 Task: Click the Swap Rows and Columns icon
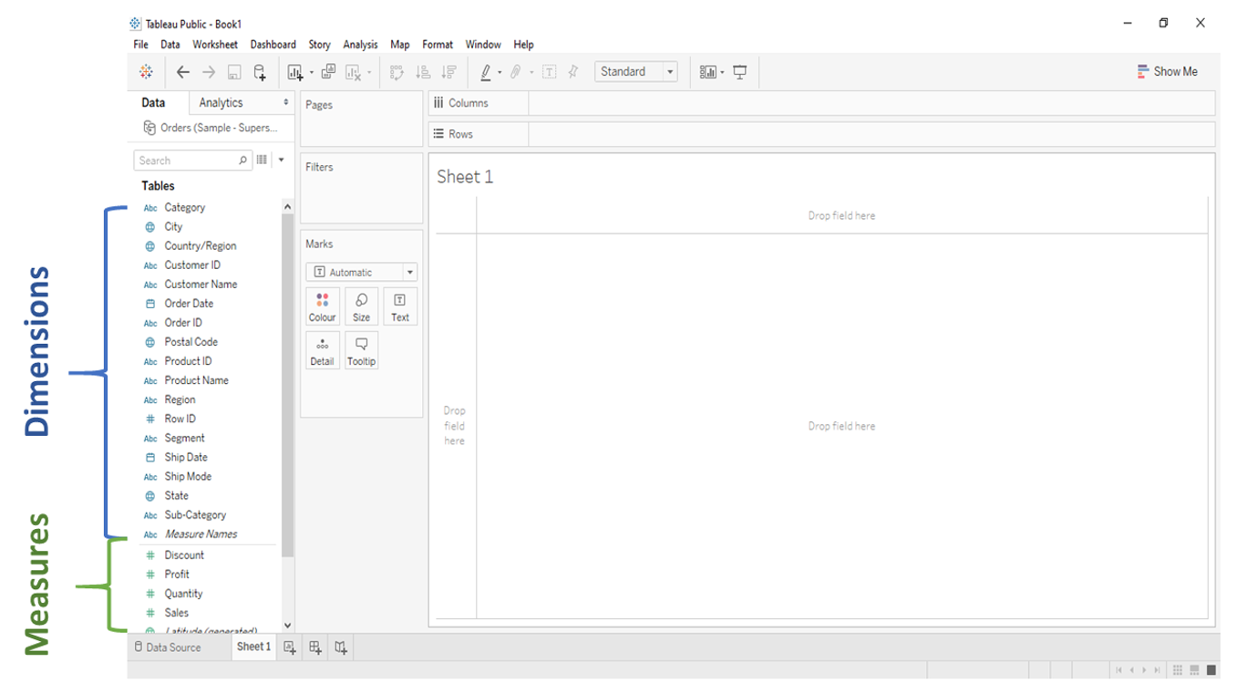397,72
